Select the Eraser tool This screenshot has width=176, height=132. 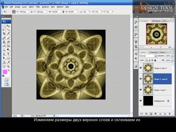point(4,46)
